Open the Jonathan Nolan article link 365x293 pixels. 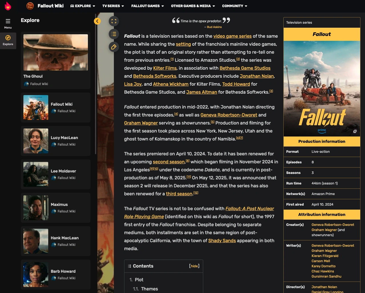(x=257, y=76)
